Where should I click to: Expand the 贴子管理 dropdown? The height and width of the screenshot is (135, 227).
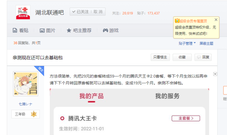(187, 43)
